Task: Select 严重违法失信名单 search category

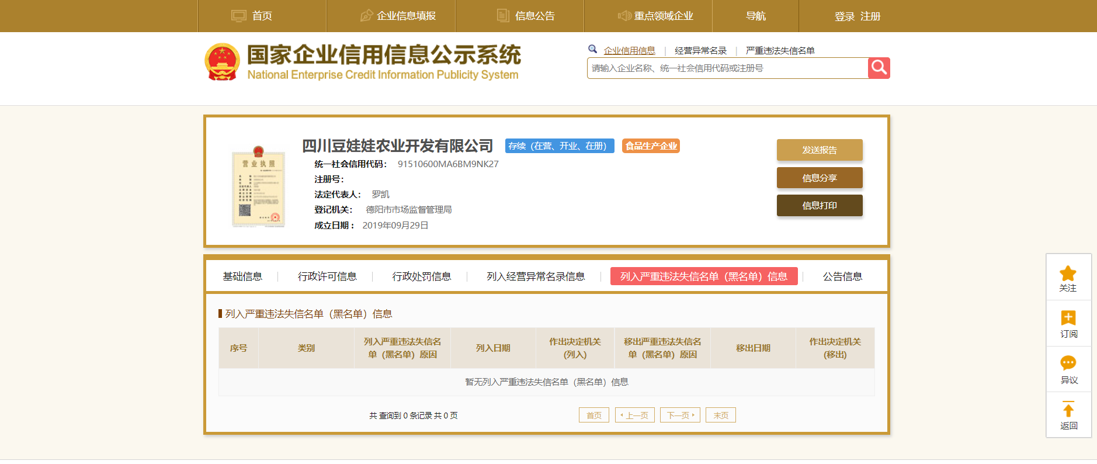Action: click(x=780, y=51)
